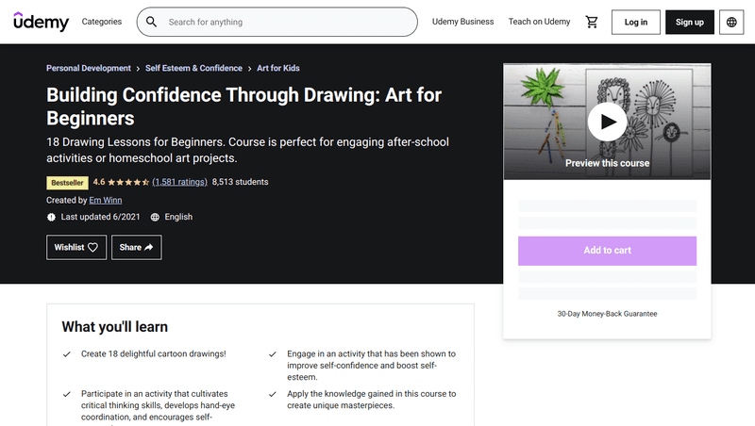The image size is (755, 426).
Task: Click the 8,513 students text
Action: (x=241, y=182)
